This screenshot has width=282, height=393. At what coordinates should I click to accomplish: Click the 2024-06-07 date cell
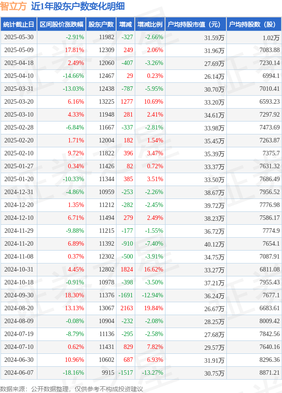coord(19,373)
